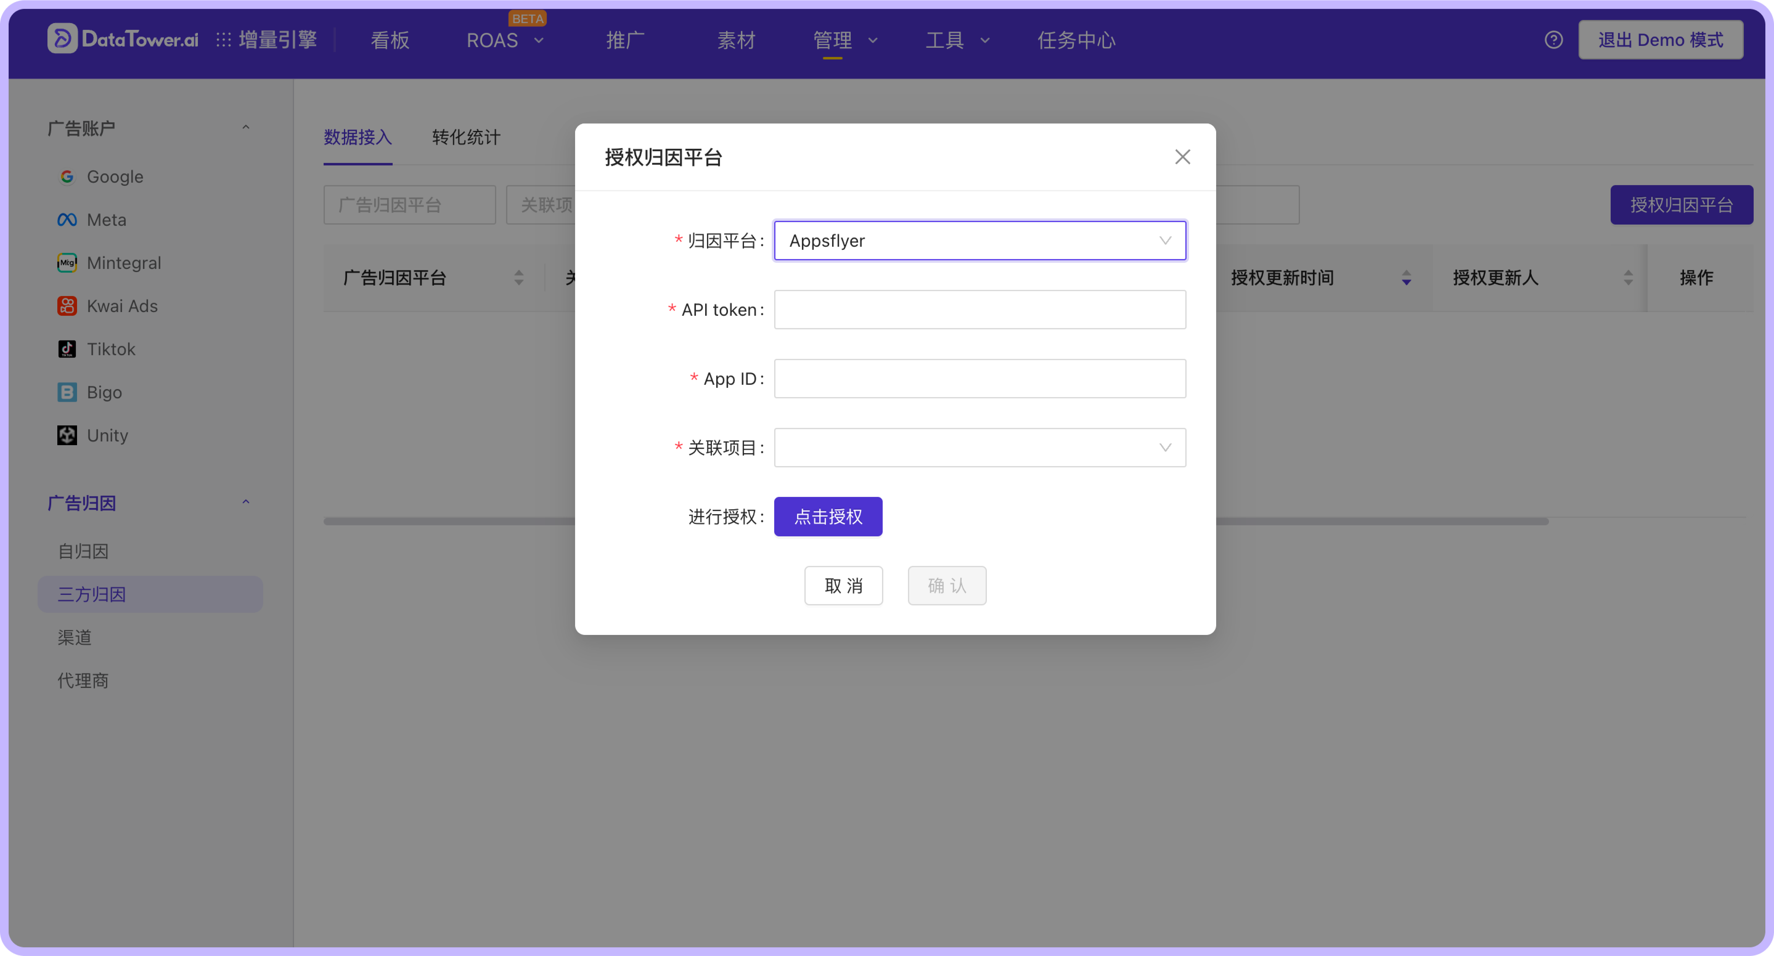Select 自归因 in the sidebar
1774x956 pixels.
(x=83, y=551)
